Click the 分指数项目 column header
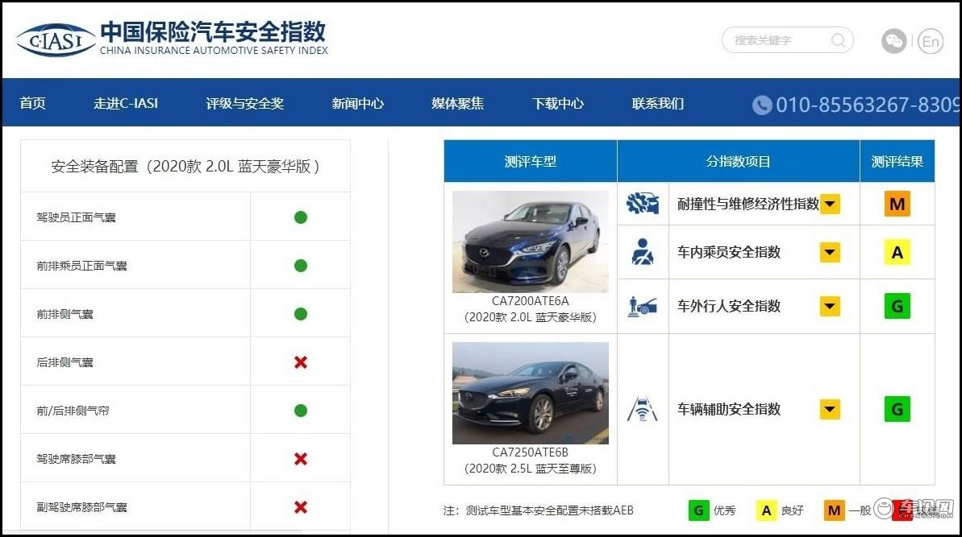 (x=738, y=162)
